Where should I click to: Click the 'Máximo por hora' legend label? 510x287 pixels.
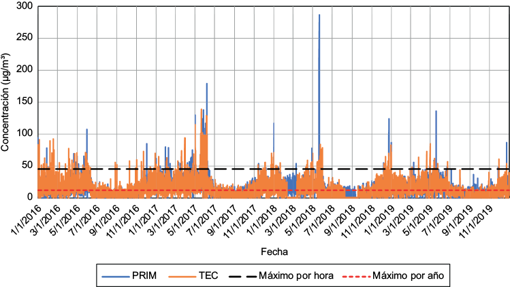click(296, 275)
